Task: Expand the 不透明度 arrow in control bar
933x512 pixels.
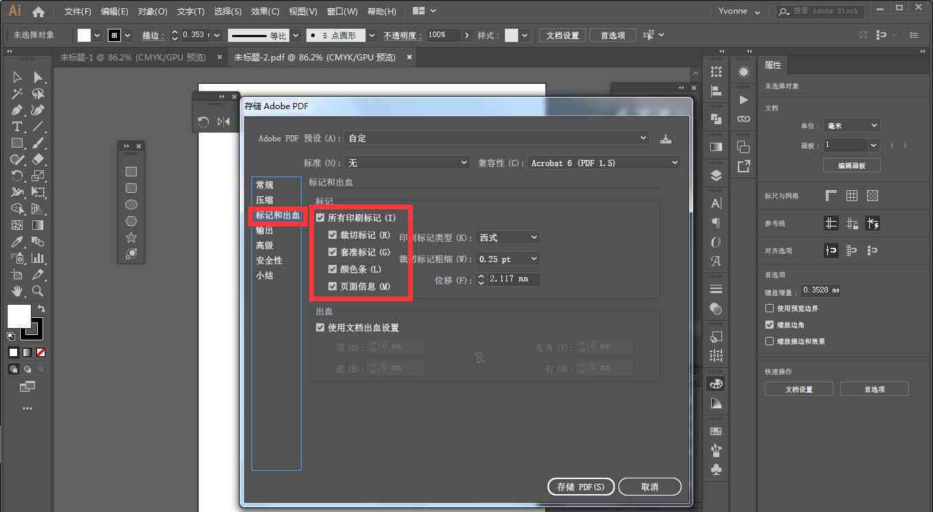Action: pos(467,35)
